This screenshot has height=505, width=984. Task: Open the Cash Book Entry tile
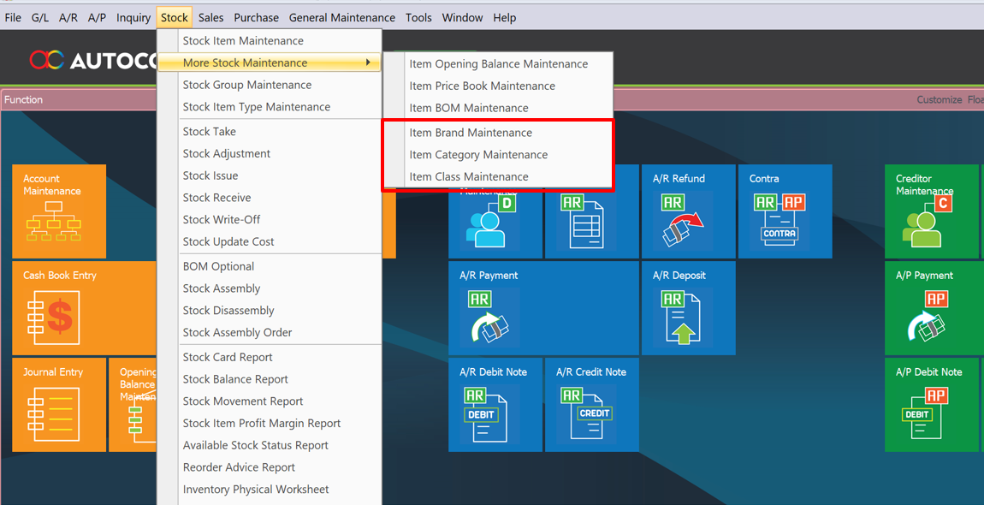[84, 308]
